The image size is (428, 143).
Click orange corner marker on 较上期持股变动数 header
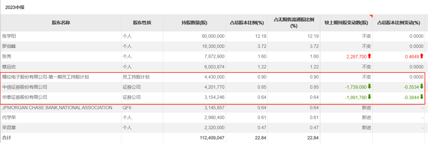pyautogui.click(x=371, y=16)
